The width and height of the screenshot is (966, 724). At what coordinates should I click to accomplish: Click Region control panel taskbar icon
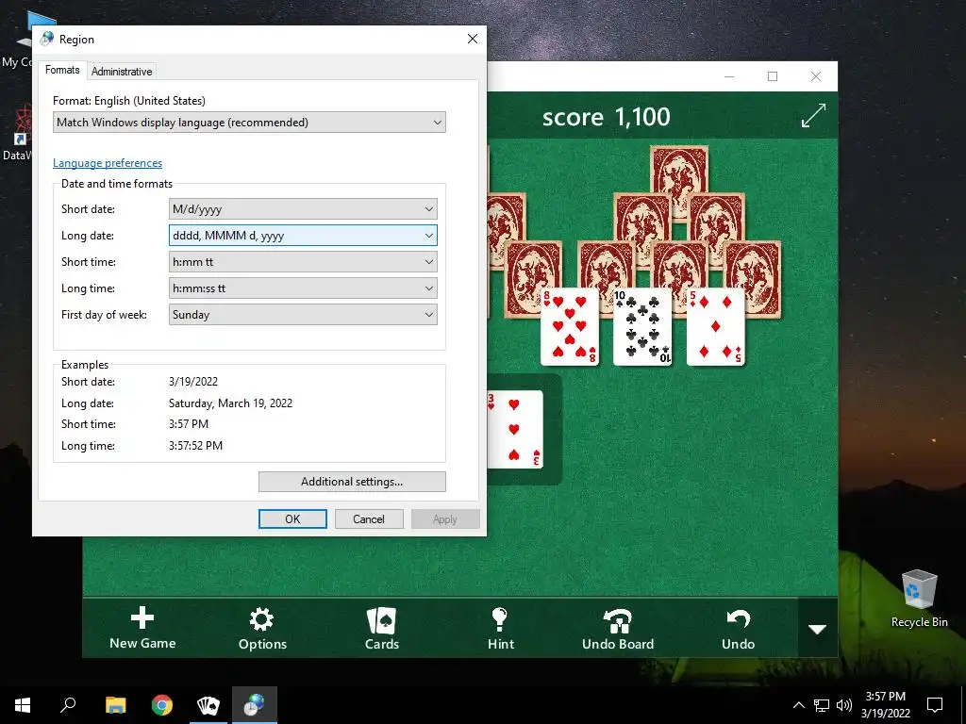(255, 705)
